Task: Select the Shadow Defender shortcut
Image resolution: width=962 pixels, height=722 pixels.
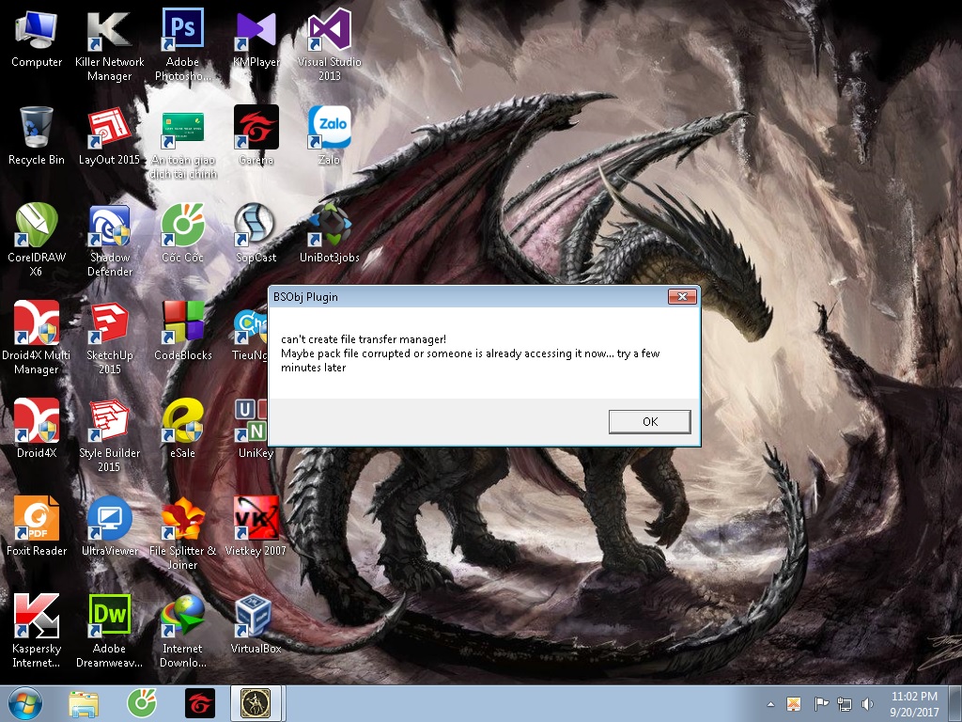Action: [109, 241]
